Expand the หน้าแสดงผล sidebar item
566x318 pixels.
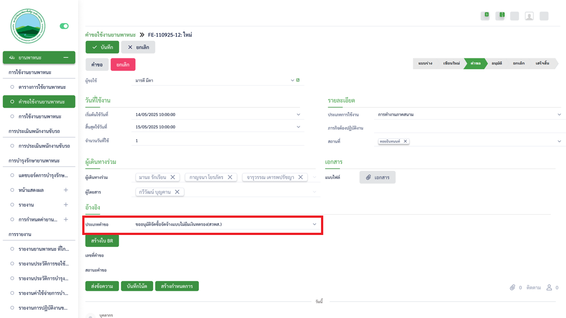pos(66,190)
